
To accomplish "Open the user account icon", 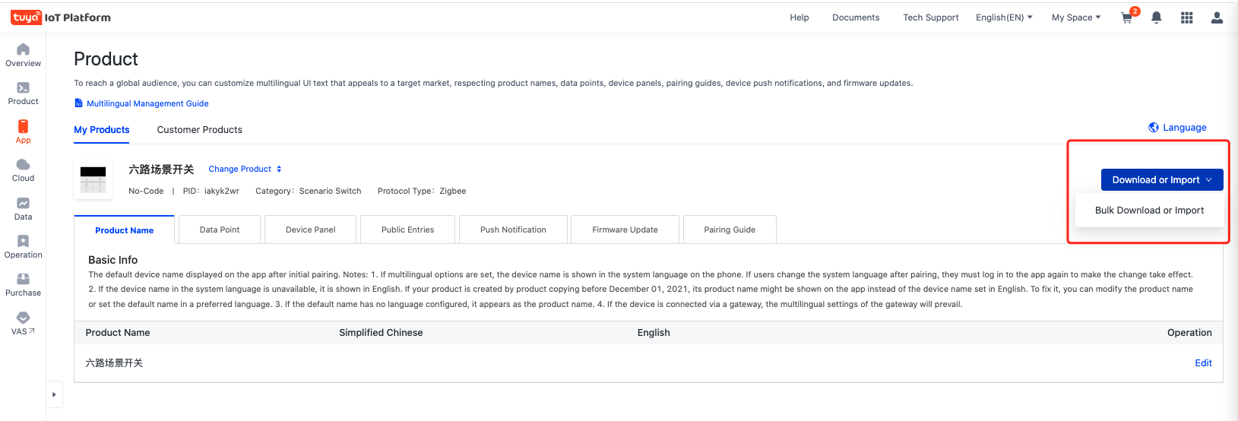I will [1217, 17].
